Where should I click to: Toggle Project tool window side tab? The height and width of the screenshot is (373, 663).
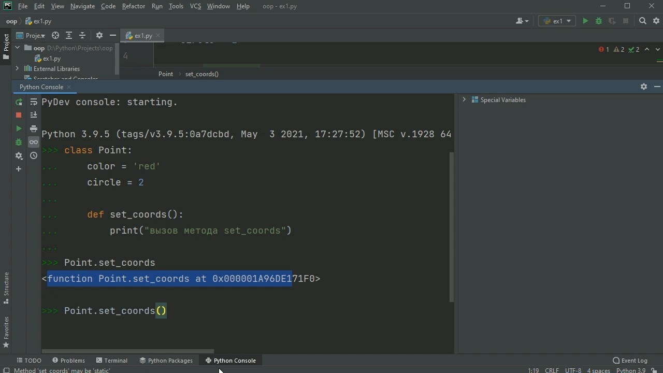click(x=6, y=47)
